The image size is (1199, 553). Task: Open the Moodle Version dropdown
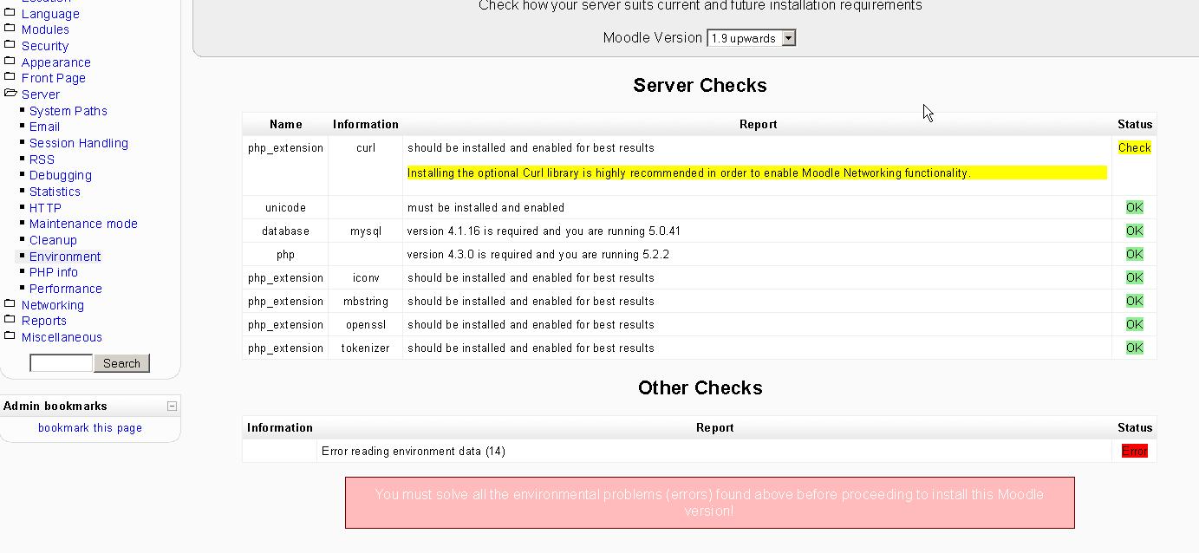pos(751,38)
